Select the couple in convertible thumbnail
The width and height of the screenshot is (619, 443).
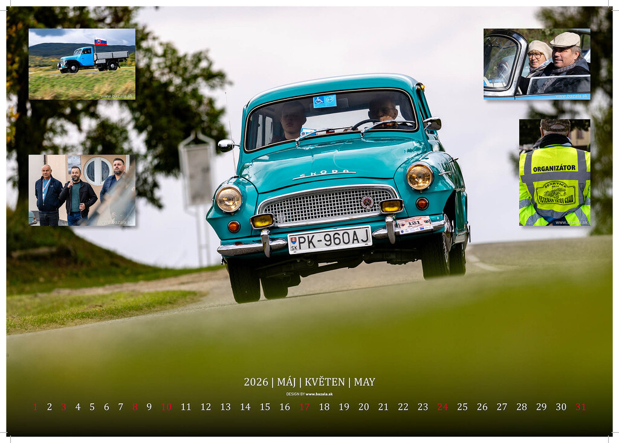(536, 64)
